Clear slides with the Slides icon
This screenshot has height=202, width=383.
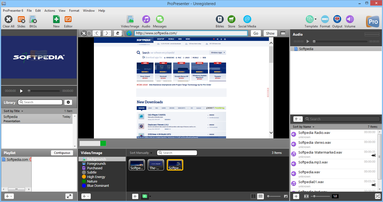click(x=21, y=19)
